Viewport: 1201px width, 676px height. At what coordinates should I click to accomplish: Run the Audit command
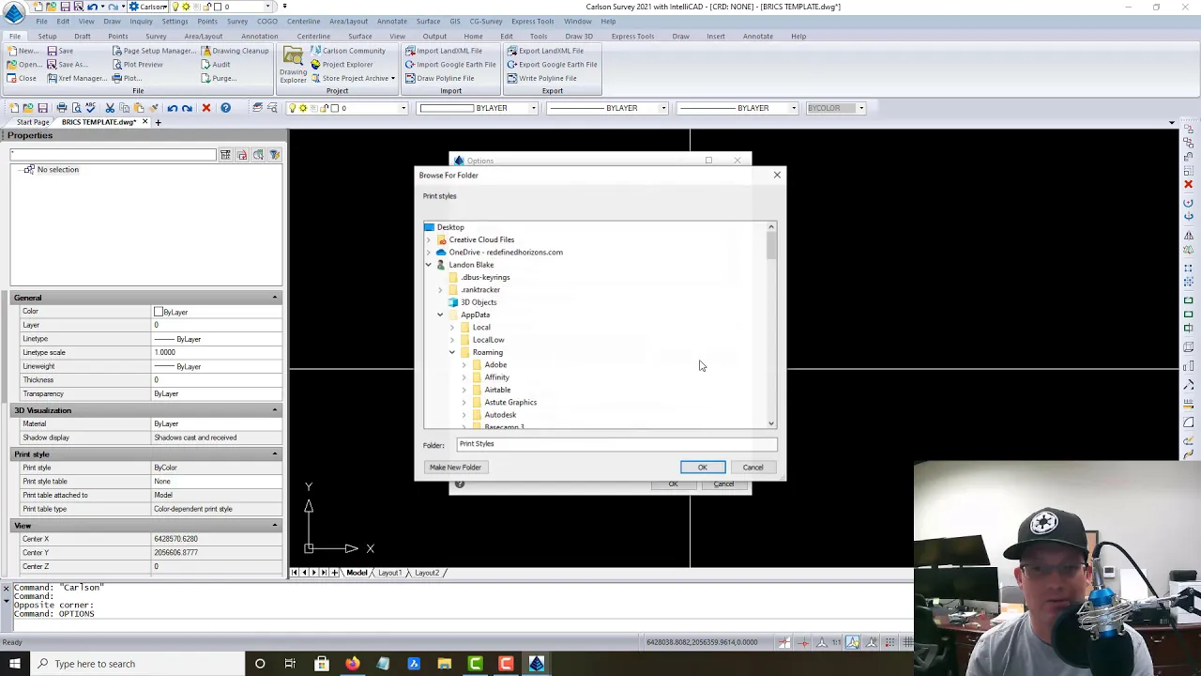click(x=215, y=65)
